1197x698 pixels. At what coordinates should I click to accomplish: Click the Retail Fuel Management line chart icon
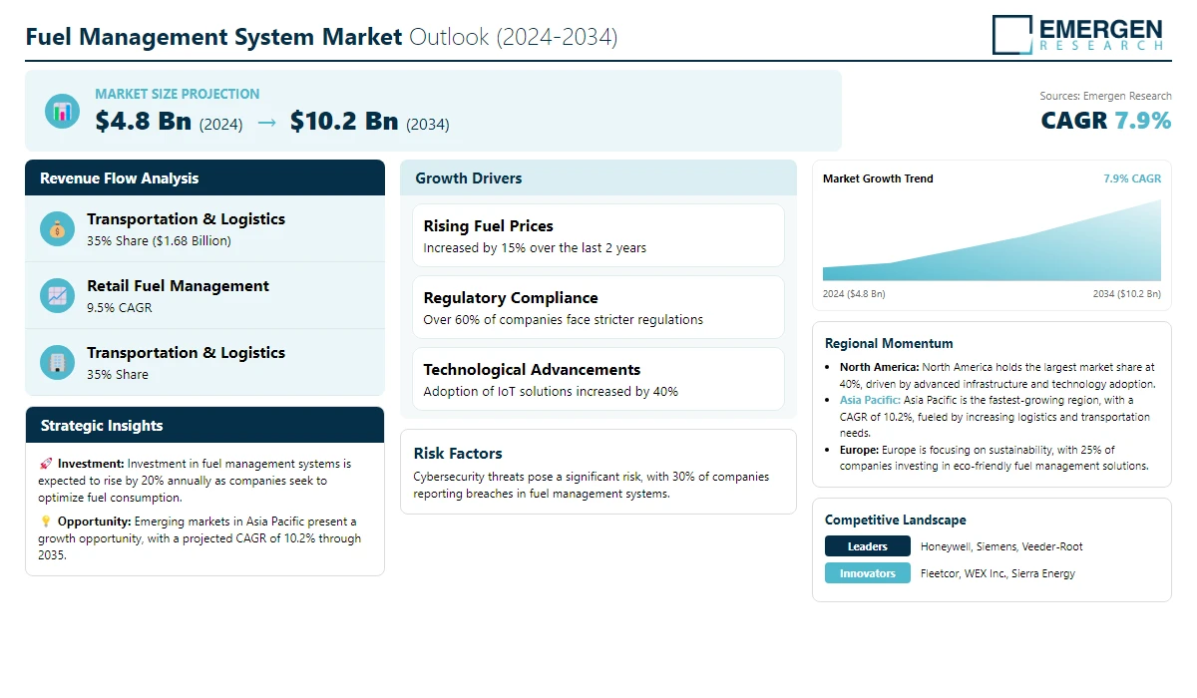click(57, 296)
